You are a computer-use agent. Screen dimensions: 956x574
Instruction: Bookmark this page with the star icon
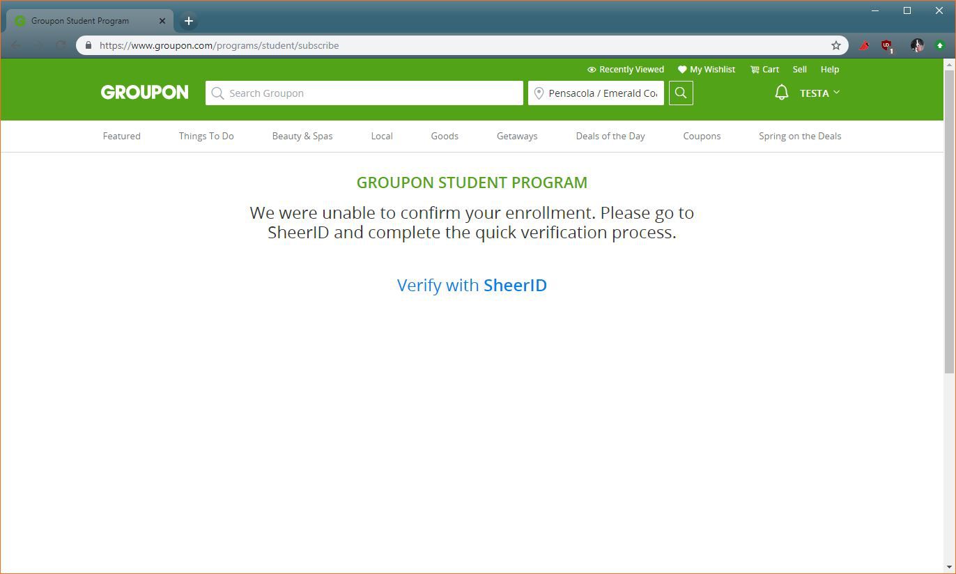(x=836, y=45)
